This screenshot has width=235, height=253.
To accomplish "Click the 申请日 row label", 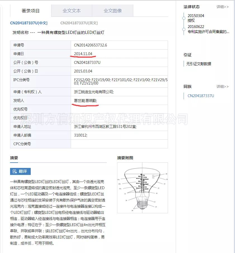I will click(x=19, y=54).
